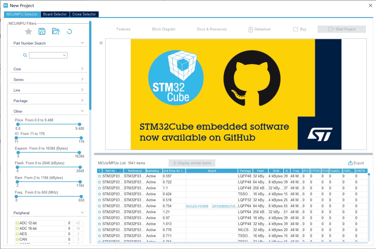Toggle the CAN peripheral filter
The width and height of the screenshot is (376, 249).
[17, 239]
